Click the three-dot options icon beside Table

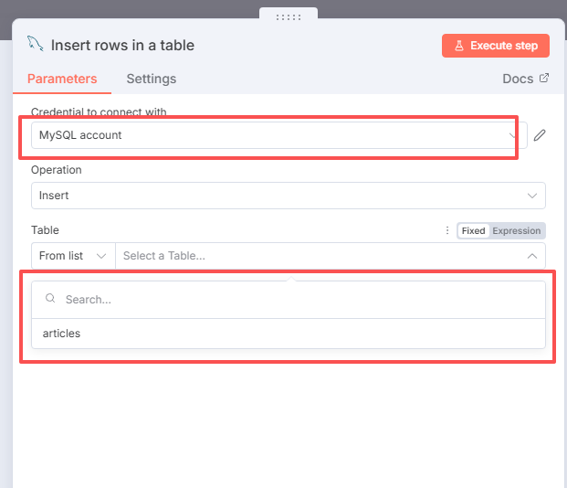tap(447, 230)
